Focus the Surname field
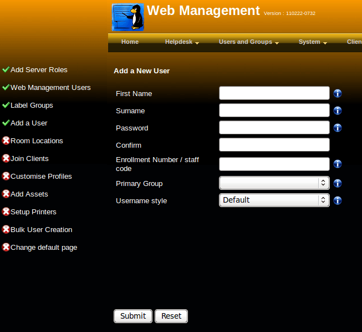 point(274,110)
